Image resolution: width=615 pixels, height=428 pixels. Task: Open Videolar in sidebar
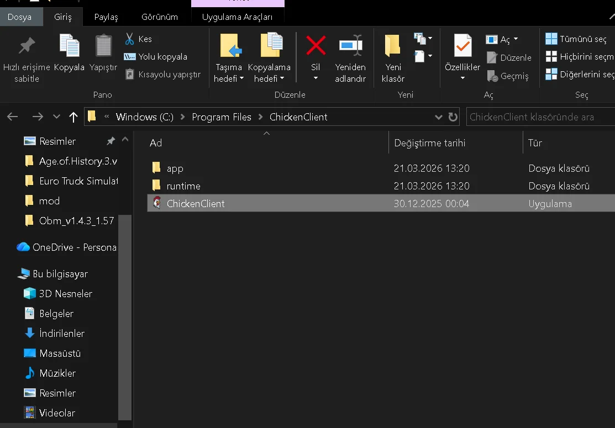[x=57, y=413]
